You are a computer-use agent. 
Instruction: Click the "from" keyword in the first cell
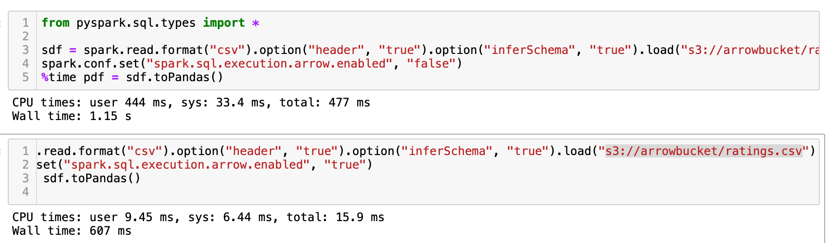point(55,23)
